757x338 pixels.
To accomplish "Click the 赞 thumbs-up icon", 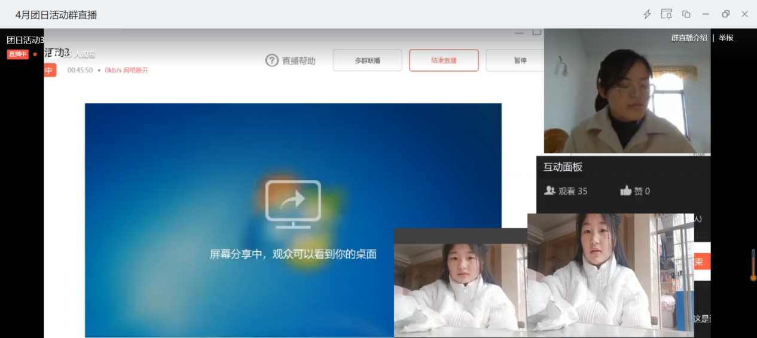I will 626,190.
